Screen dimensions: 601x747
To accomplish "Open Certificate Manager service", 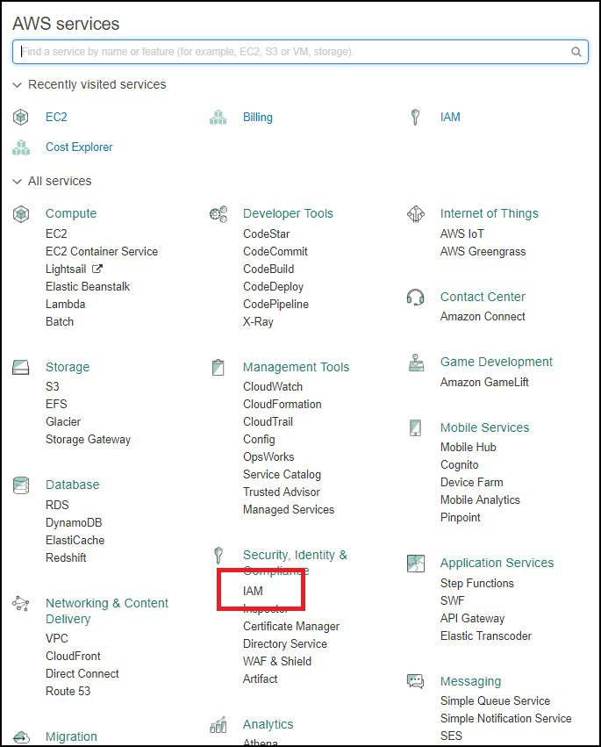I will click(x=291, y=627).
